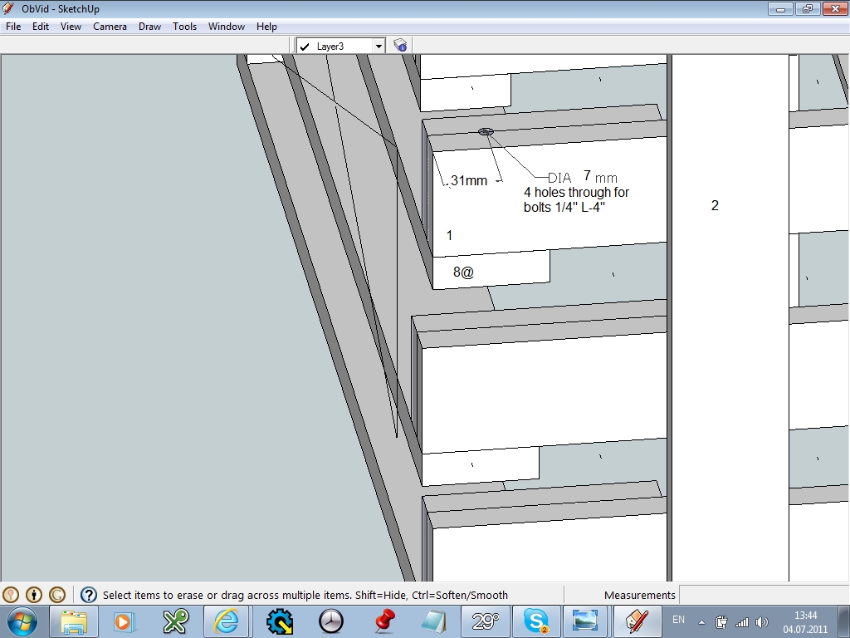Open the 29° weather taskbar item
This screenshot has width=850, height=638.
485,621
